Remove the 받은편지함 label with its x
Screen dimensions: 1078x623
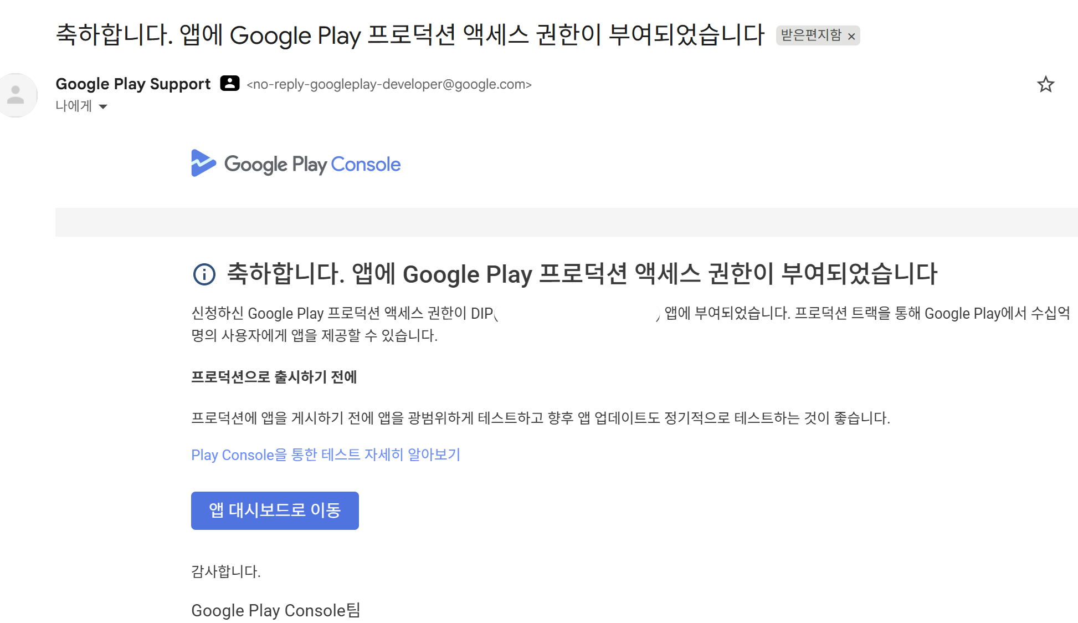pyautogui.click(x=851, y=37)
